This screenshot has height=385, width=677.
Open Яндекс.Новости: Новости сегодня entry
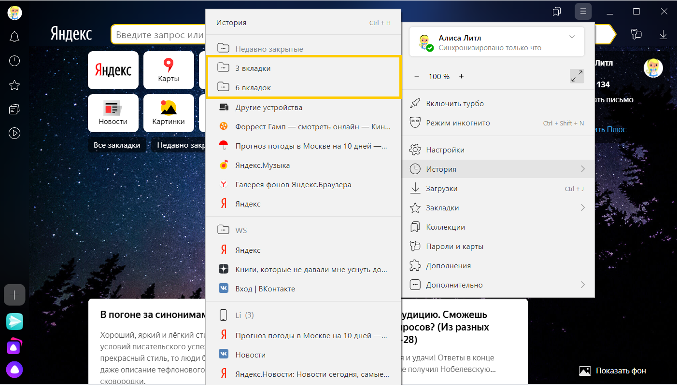pos(303,374)
